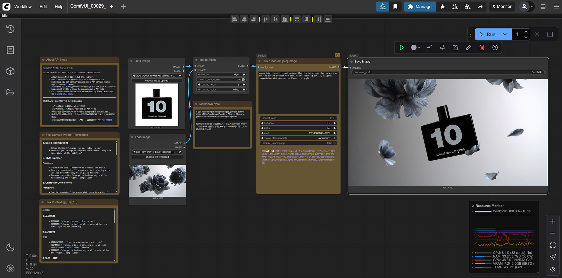Click the filename_prefix input field

tap(448, 72)
